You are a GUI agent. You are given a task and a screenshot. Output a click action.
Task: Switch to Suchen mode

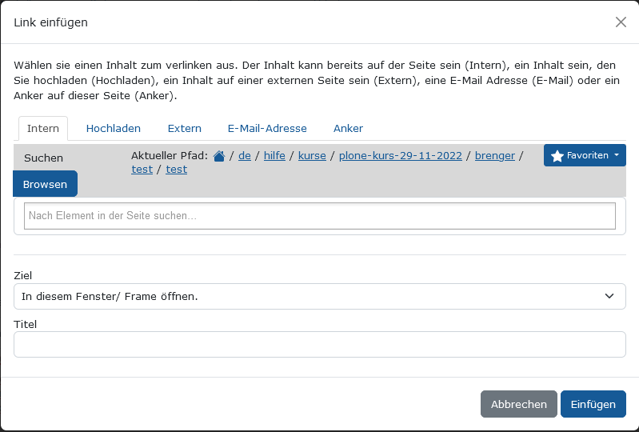pos(44,158)
